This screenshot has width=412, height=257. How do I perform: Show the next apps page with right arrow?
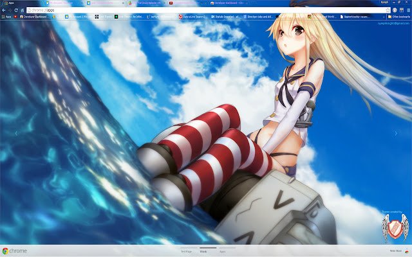coord(396,133)
